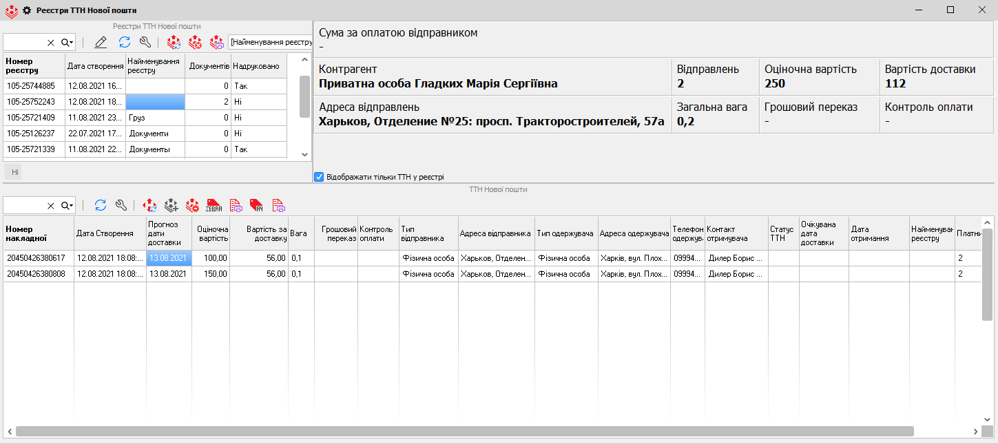
Task: Add TTN to registry with plus icon
Action: pos(171,205)
